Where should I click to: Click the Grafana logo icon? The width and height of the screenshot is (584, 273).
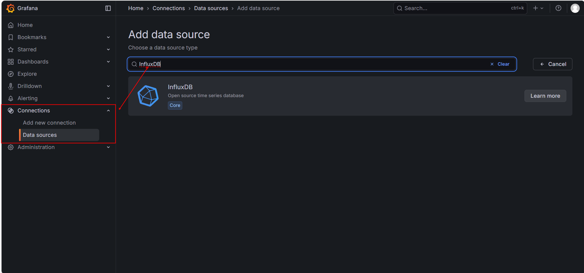tap(10, 8)
